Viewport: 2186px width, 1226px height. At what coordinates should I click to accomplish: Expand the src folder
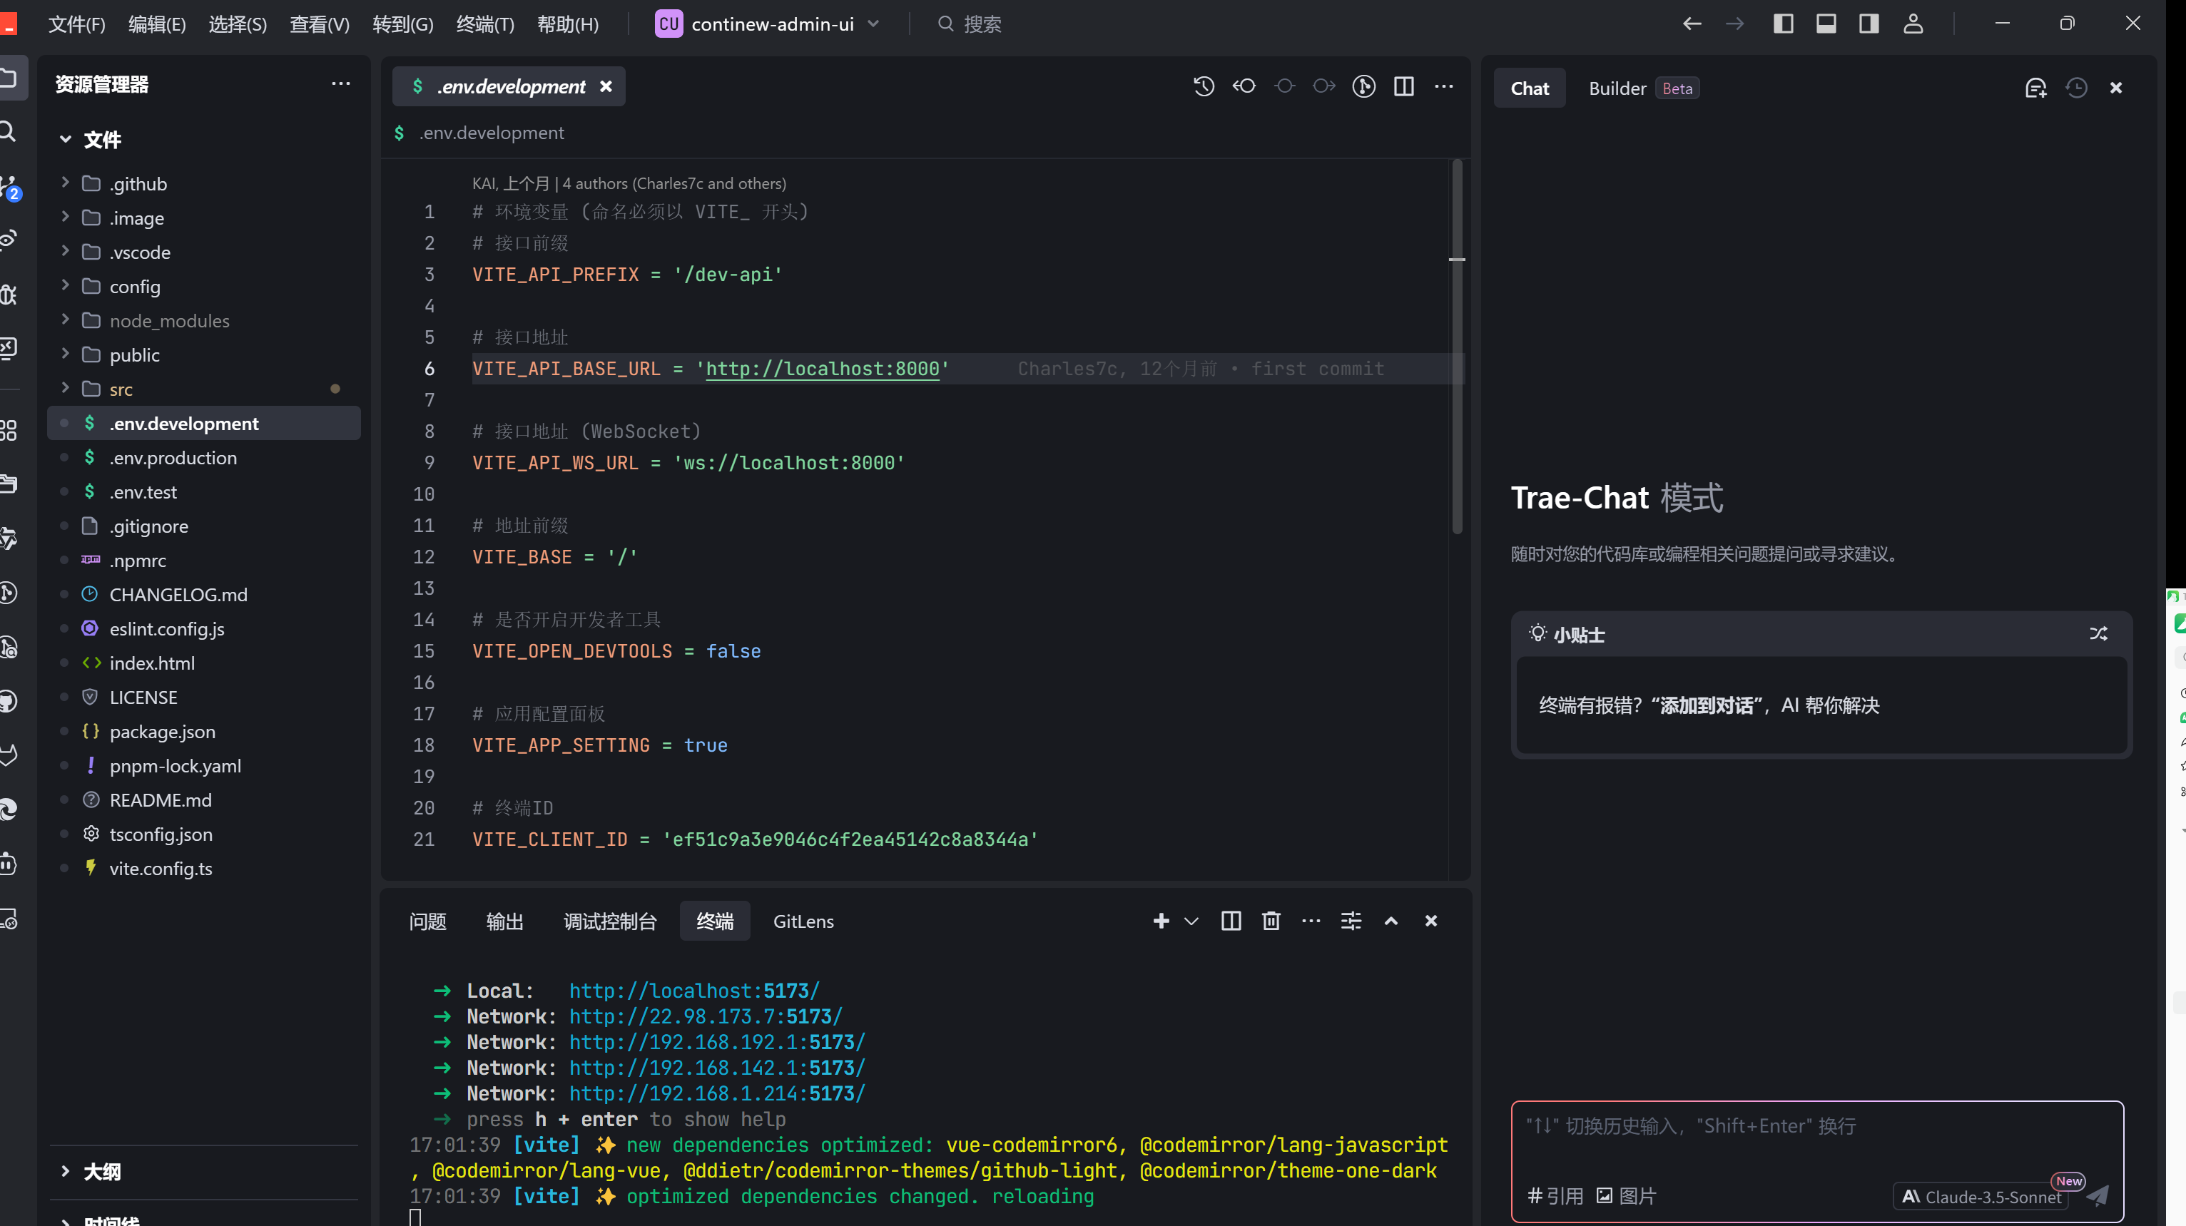click(x=66, y=389)
